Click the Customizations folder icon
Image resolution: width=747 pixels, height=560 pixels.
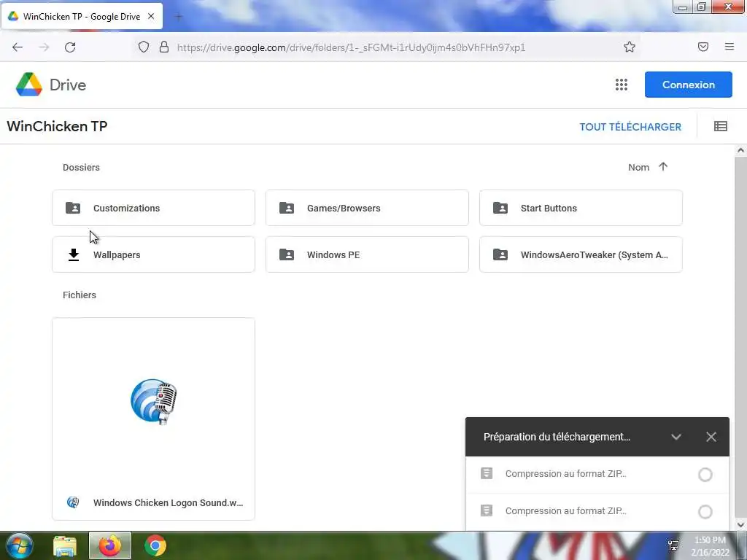73,208
